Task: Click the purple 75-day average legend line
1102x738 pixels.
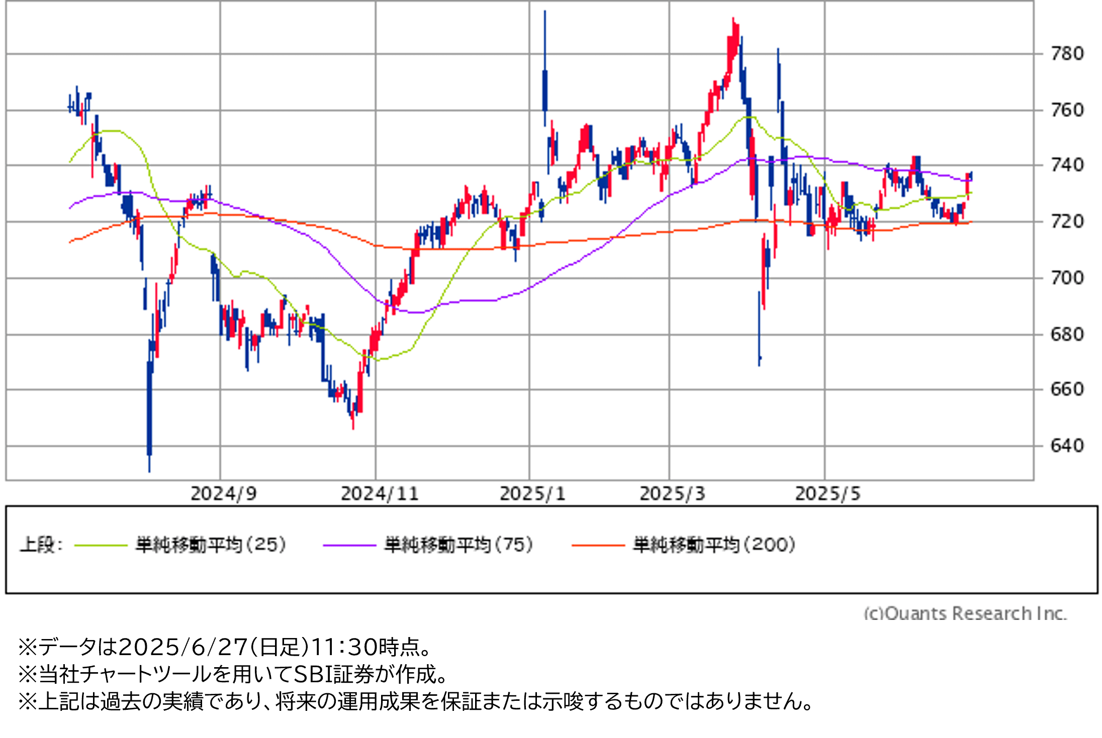Action: coord(349,545)
